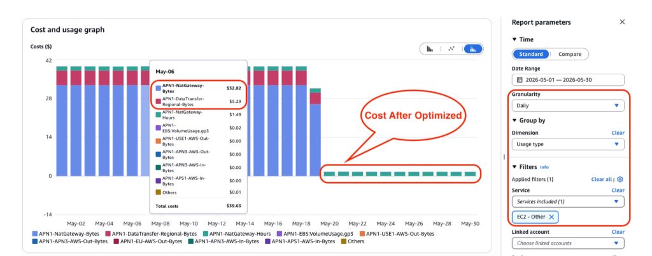This screenshot has height=256, width=652.
Task: Click the $32.82 tooltip value
Action: coord(234,88)
